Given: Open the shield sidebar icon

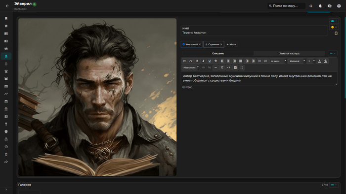Looking at the screenshot, I should (x=6, y=131).
